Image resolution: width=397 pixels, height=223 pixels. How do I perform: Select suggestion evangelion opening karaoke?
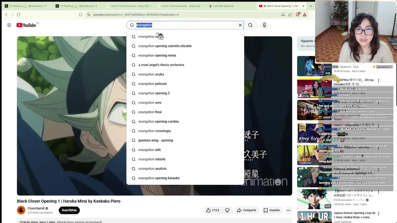(x=185, y=178)
